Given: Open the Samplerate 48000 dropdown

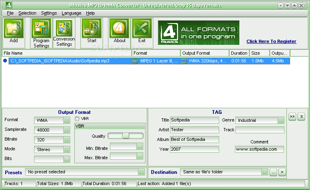Looking at the screenshot, I should [x=67, y=130].
